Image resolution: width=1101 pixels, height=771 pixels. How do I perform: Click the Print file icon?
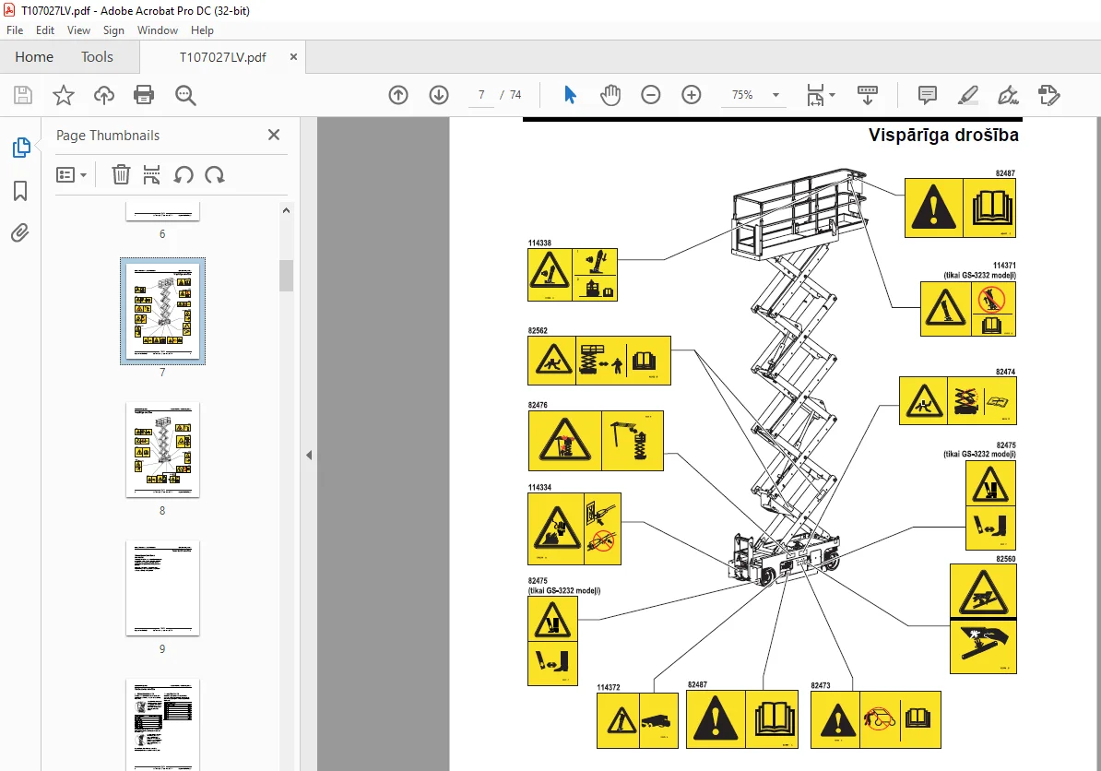click(144, 95)
